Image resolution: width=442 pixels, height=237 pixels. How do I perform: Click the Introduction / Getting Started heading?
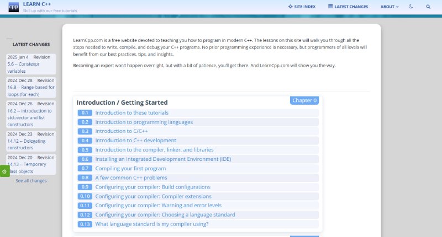point(122,103)
